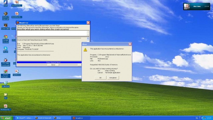Click the contact avatar in call widget
Viewport: 213px width, 120px height.
187,6
